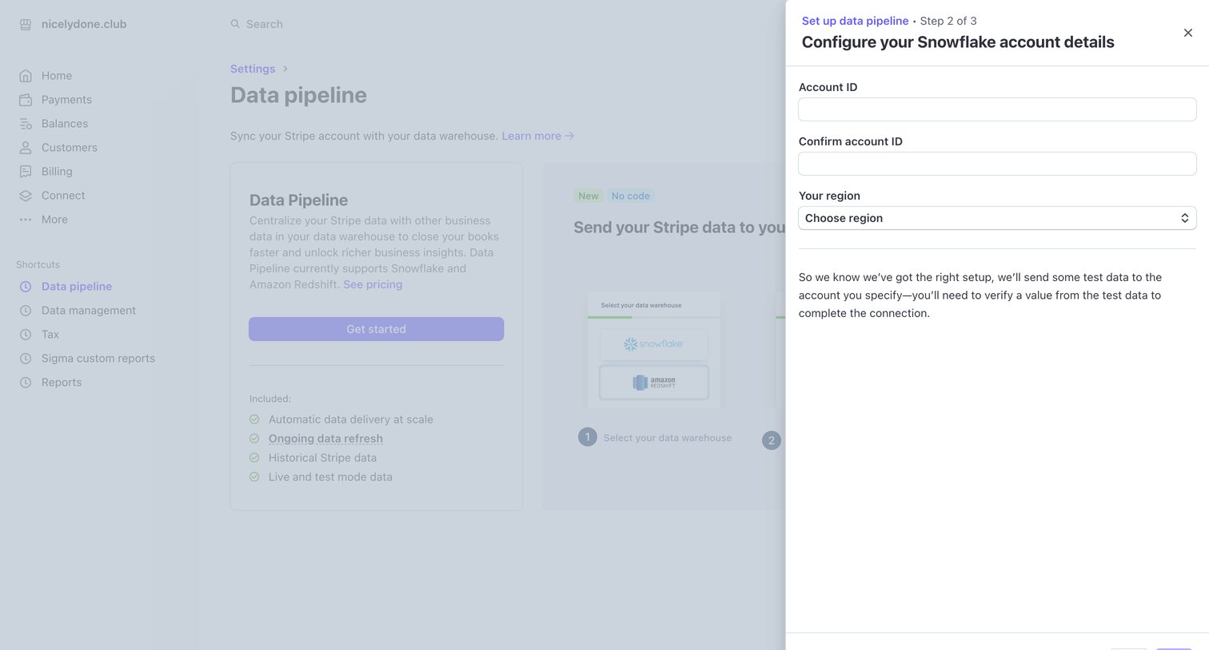The height and width of the screenshot is (650, 1209).
Task: Select the Reports shortcut
Action: pos(62,382)
